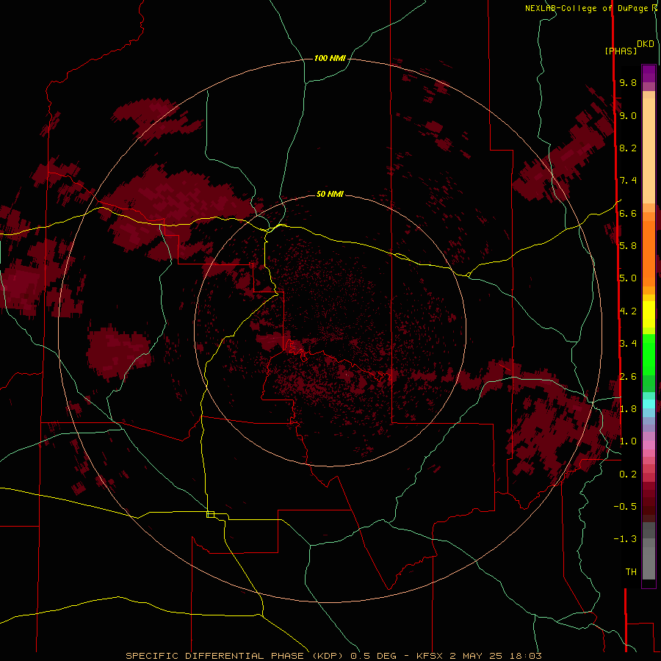Select the 0.2 value on the legend
The width and height of the screenshot is (661, 661).
[628, 474]
